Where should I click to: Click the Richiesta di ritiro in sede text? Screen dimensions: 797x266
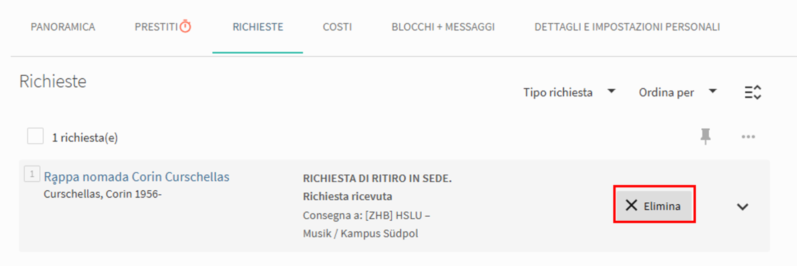click(x=377, y=178)
